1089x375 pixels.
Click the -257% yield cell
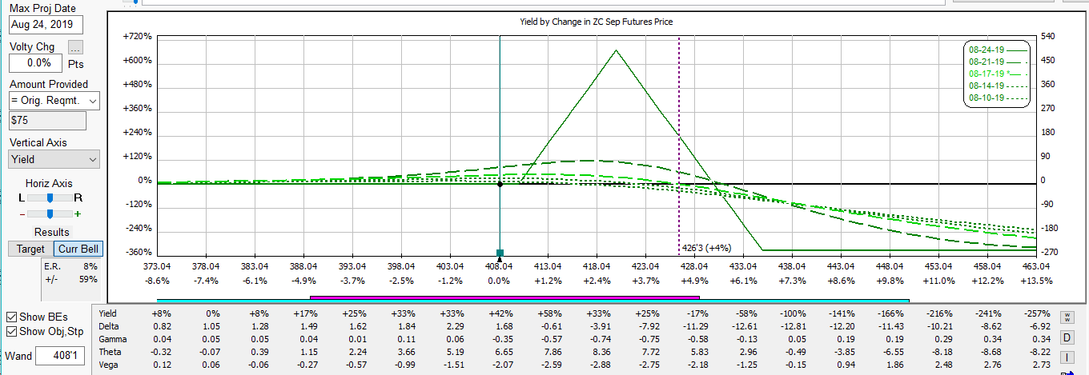pos(1039,313)
